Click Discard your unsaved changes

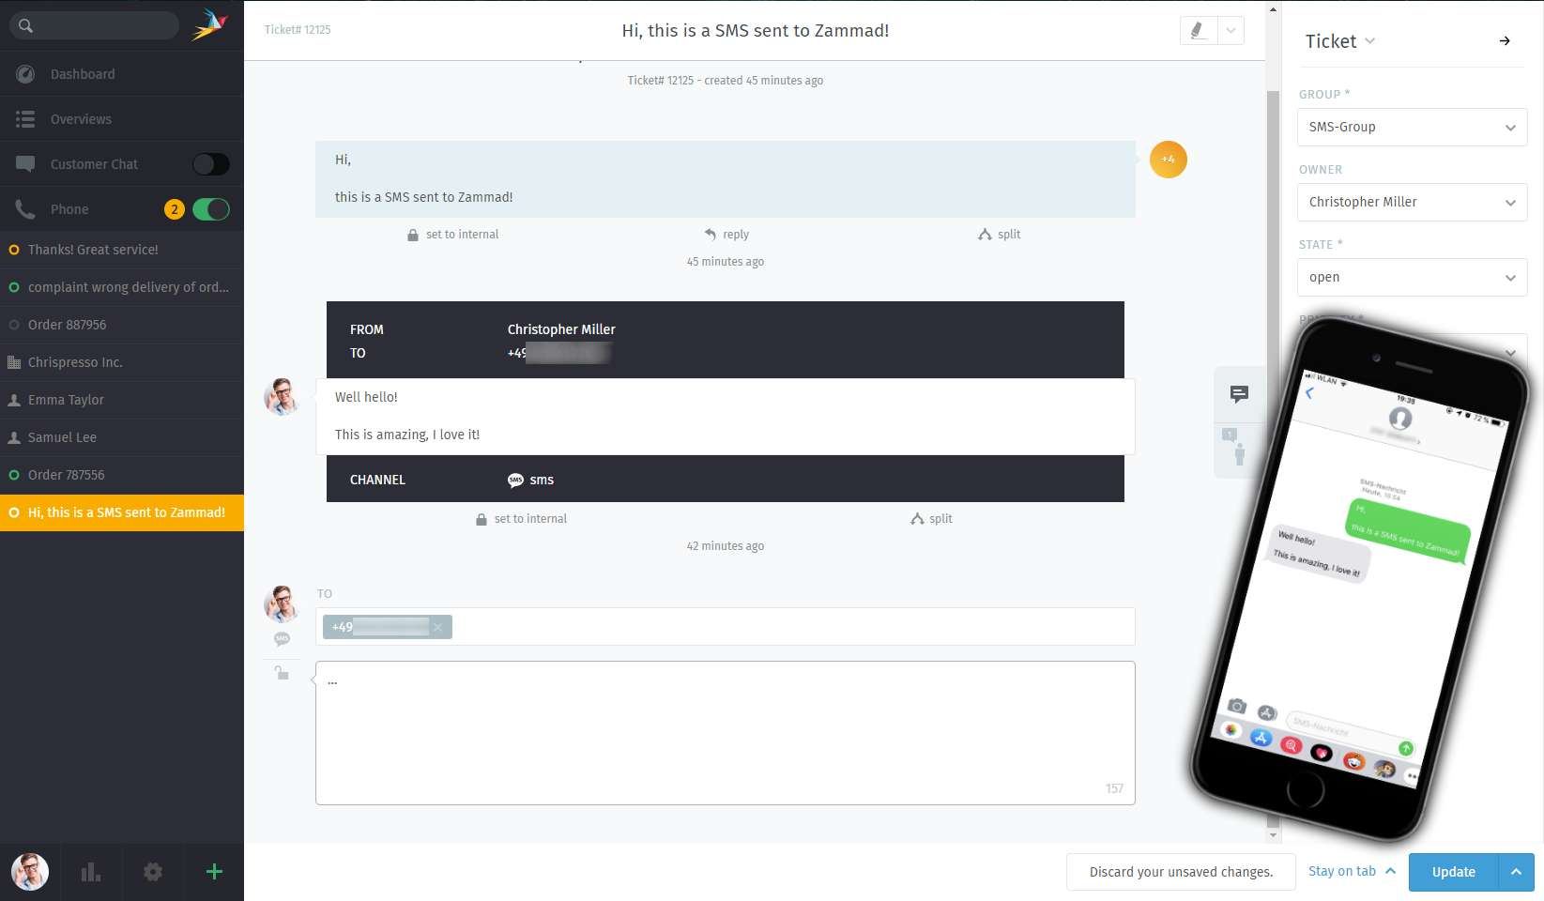(x=1181, y=872)
